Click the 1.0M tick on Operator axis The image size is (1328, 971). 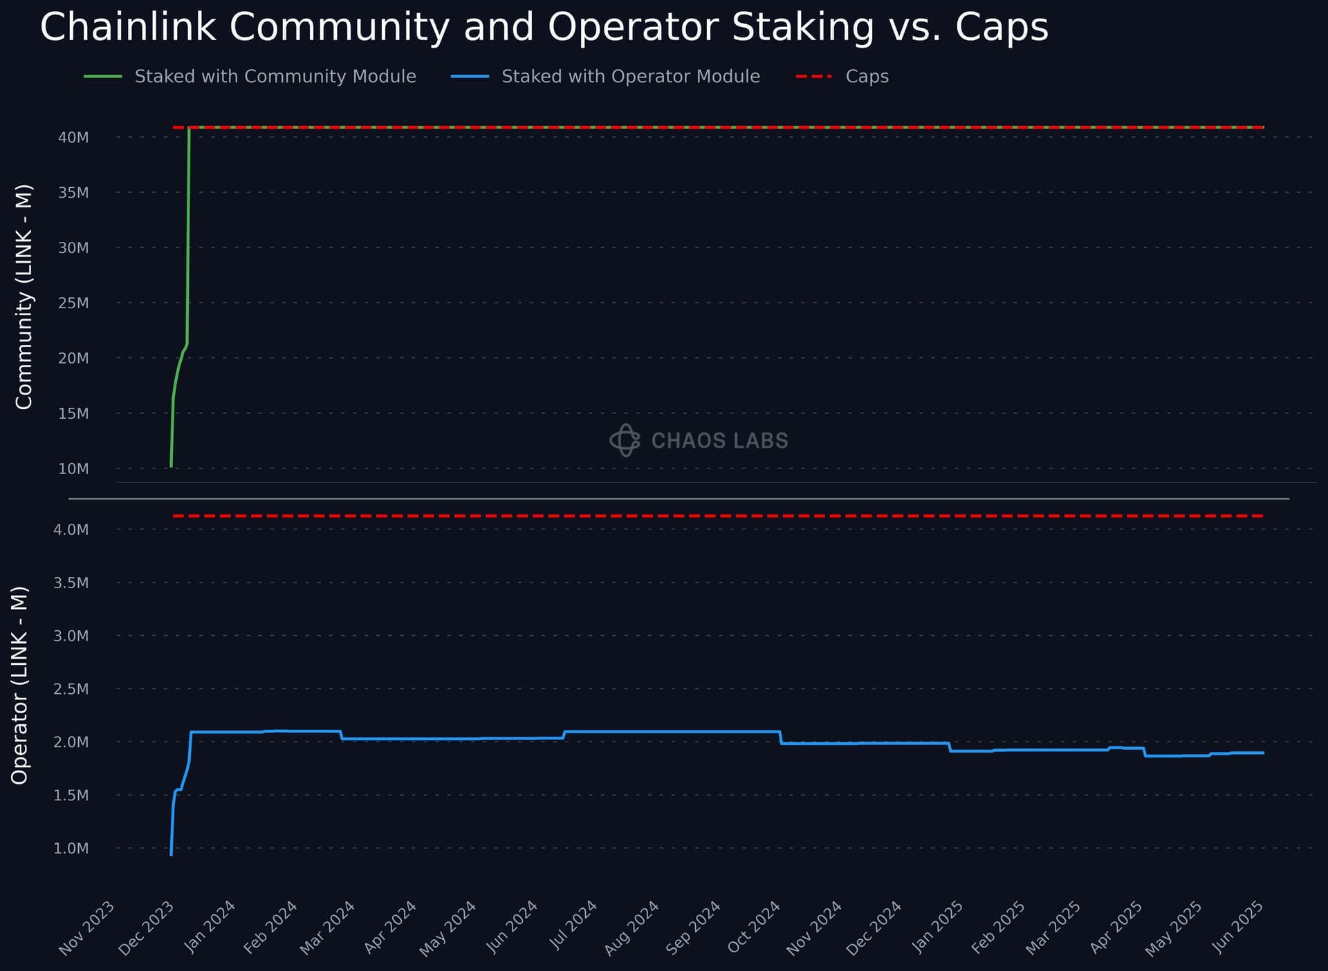(x=71, y=849)
